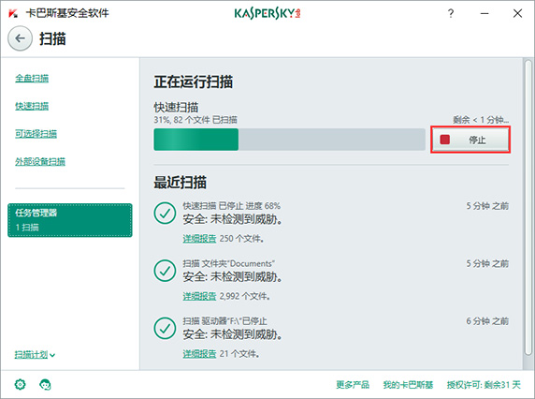View 详细报告 for 21 个文件 scan

199,353
